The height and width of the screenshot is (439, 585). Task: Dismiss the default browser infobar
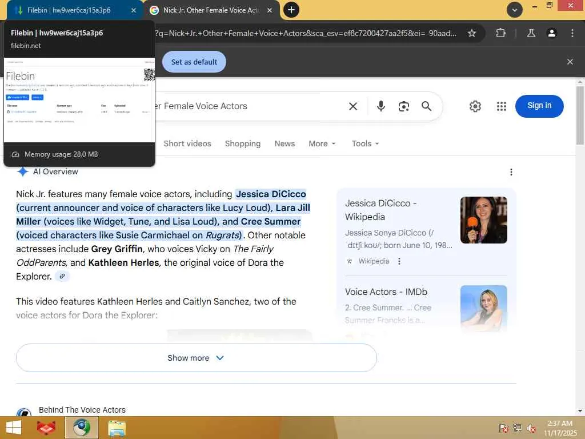click(570, 62)
